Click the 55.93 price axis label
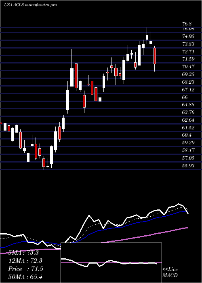 tap(188, 165)
